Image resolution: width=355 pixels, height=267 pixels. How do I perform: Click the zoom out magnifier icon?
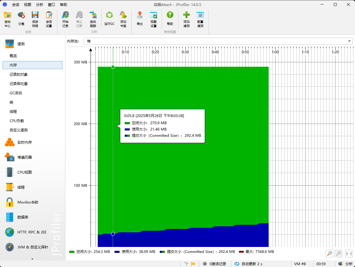coord(339,254)
